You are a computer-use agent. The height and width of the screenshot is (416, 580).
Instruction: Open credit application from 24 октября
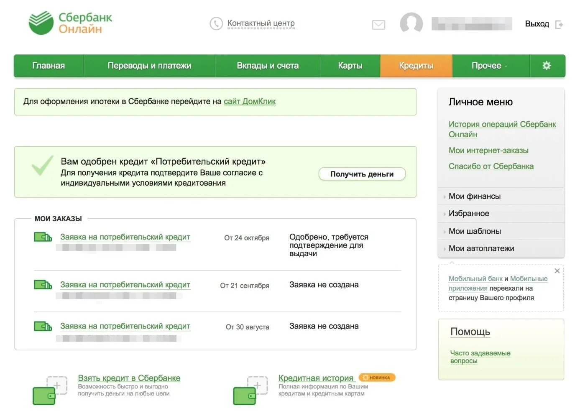pyautogui.click(x=125, y=237)
